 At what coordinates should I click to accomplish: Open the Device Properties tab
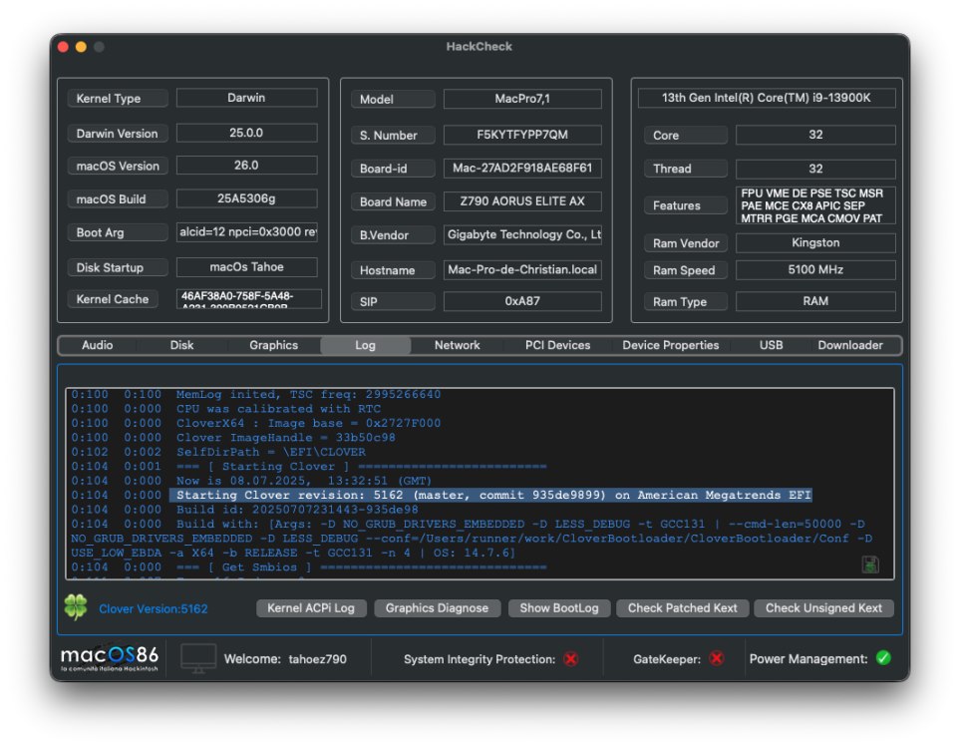click(x=671, y=345)
